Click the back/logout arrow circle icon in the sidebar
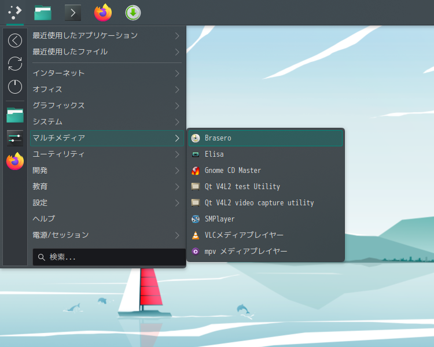The width and height of the screenshot is (434, 347). pyautogui.click(x=15, y=40)
